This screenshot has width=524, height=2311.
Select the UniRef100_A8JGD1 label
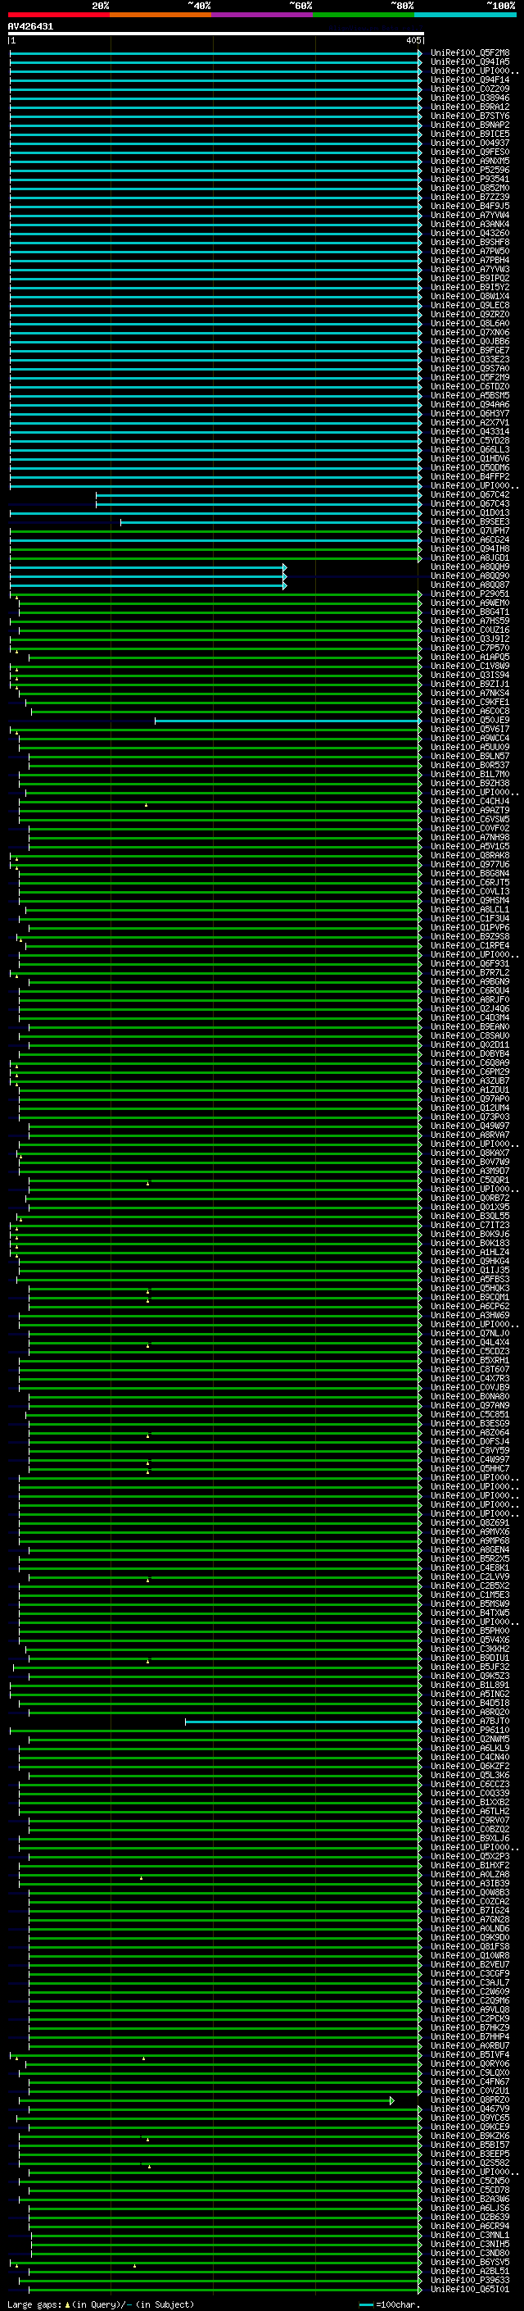click(470, 558)
